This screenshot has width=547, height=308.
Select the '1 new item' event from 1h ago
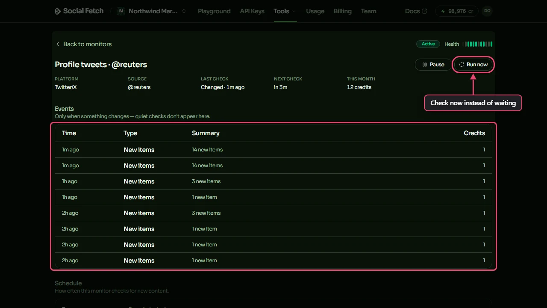coord(273,197)
